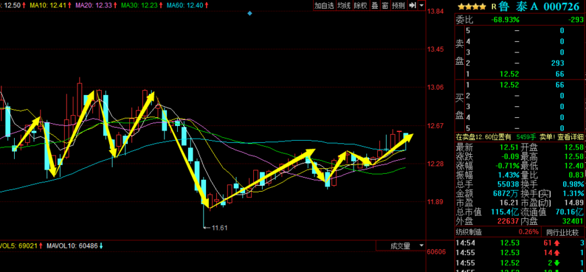Click sell level 2 volume 293

click(x=557, y=63)
